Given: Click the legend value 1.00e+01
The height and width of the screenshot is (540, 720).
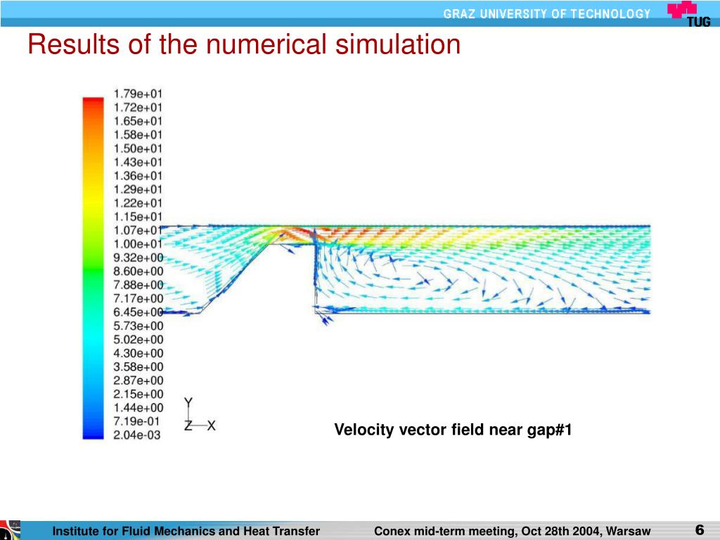Looking at the screenshot, I should [x=138, y=244].
